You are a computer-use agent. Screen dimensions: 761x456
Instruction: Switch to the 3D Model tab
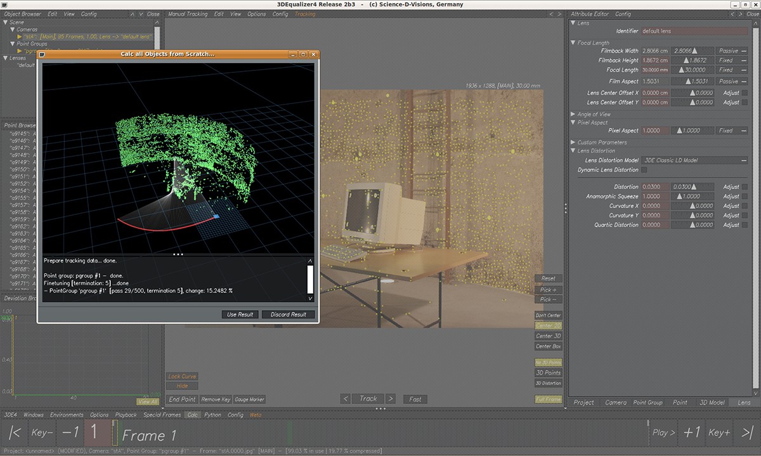click(712, 403)
